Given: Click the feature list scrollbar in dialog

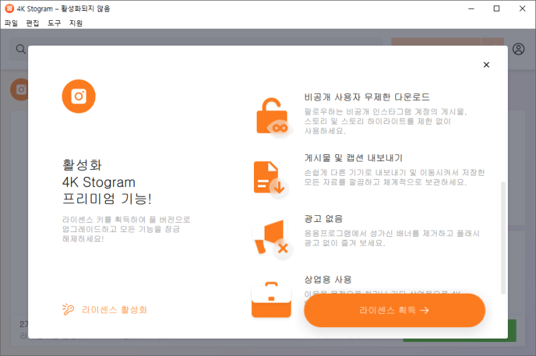Looking at the screenshot, I should click(x=503, y=238).
